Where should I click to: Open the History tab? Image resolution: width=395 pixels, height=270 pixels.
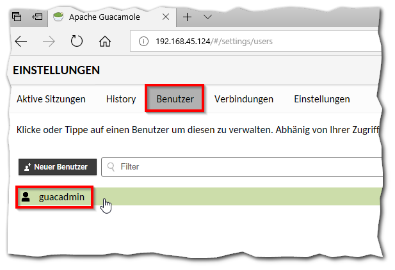click(121, 99)
